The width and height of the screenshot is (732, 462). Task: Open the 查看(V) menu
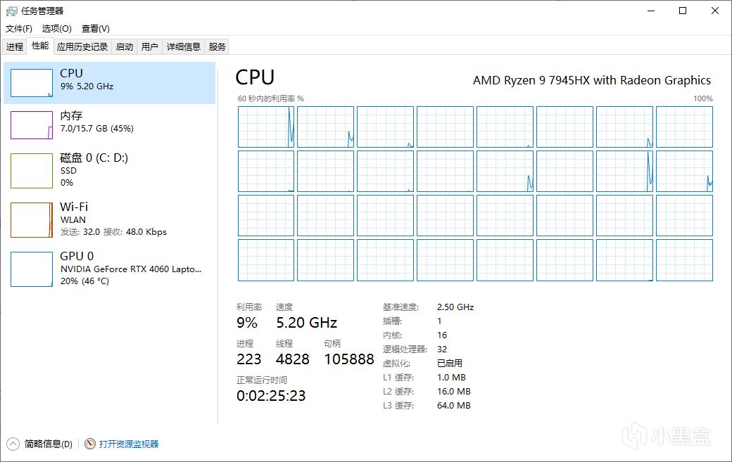pos(95,29)
